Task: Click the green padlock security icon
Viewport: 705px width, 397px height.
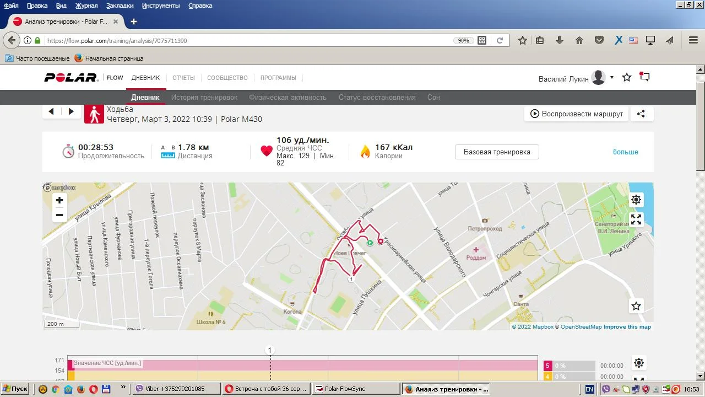Action: click(x=37, y=40)
